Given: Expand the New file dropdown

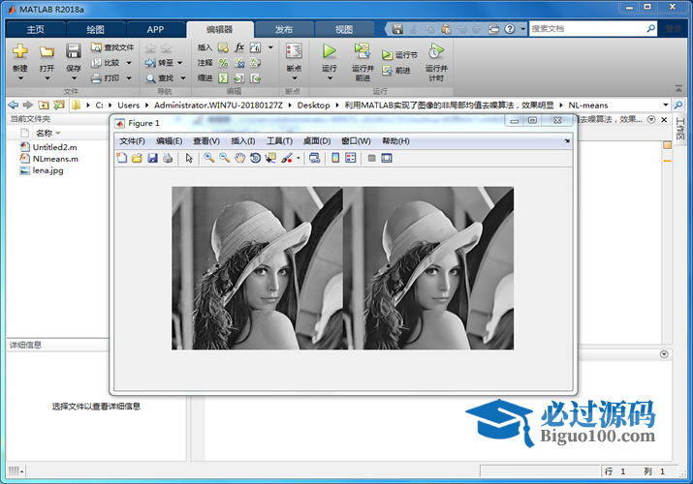Looking at the screenshot, I should (x=19, y=79).
